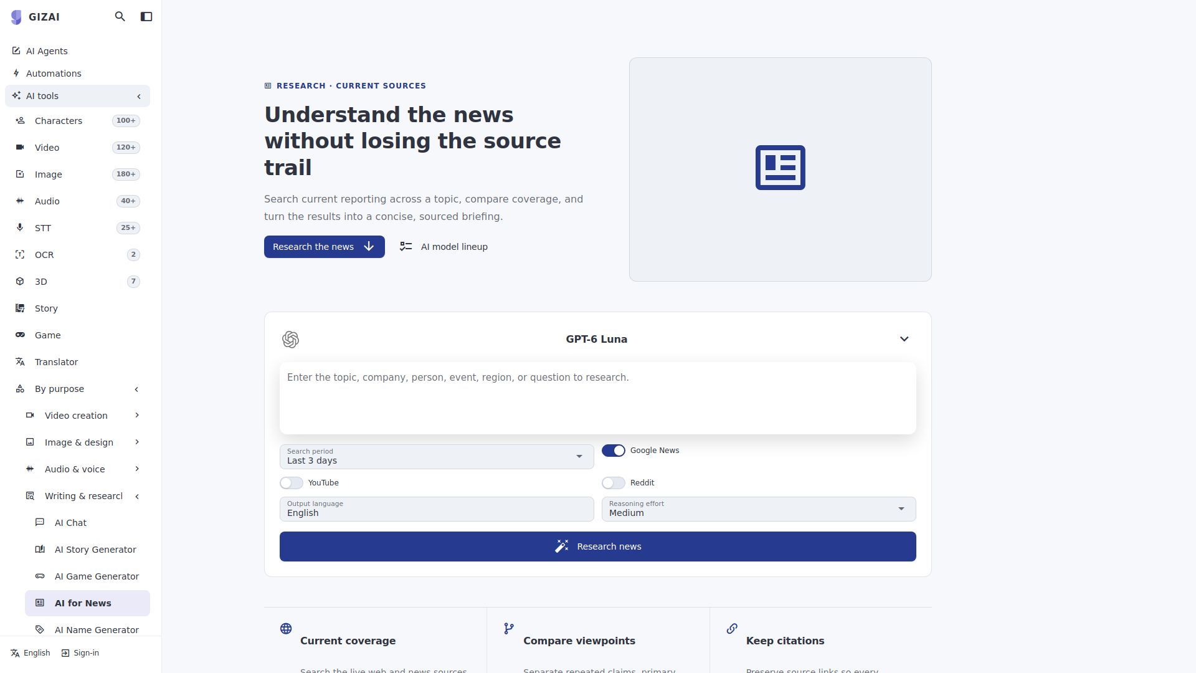
Task: Open AI Story Generator in sidebar
Action: [87, 550]
